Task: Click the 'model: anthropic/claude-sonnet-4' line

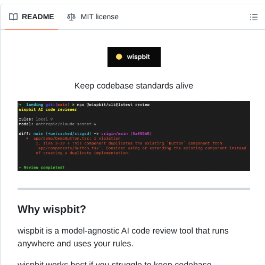Action: (57, 124)
